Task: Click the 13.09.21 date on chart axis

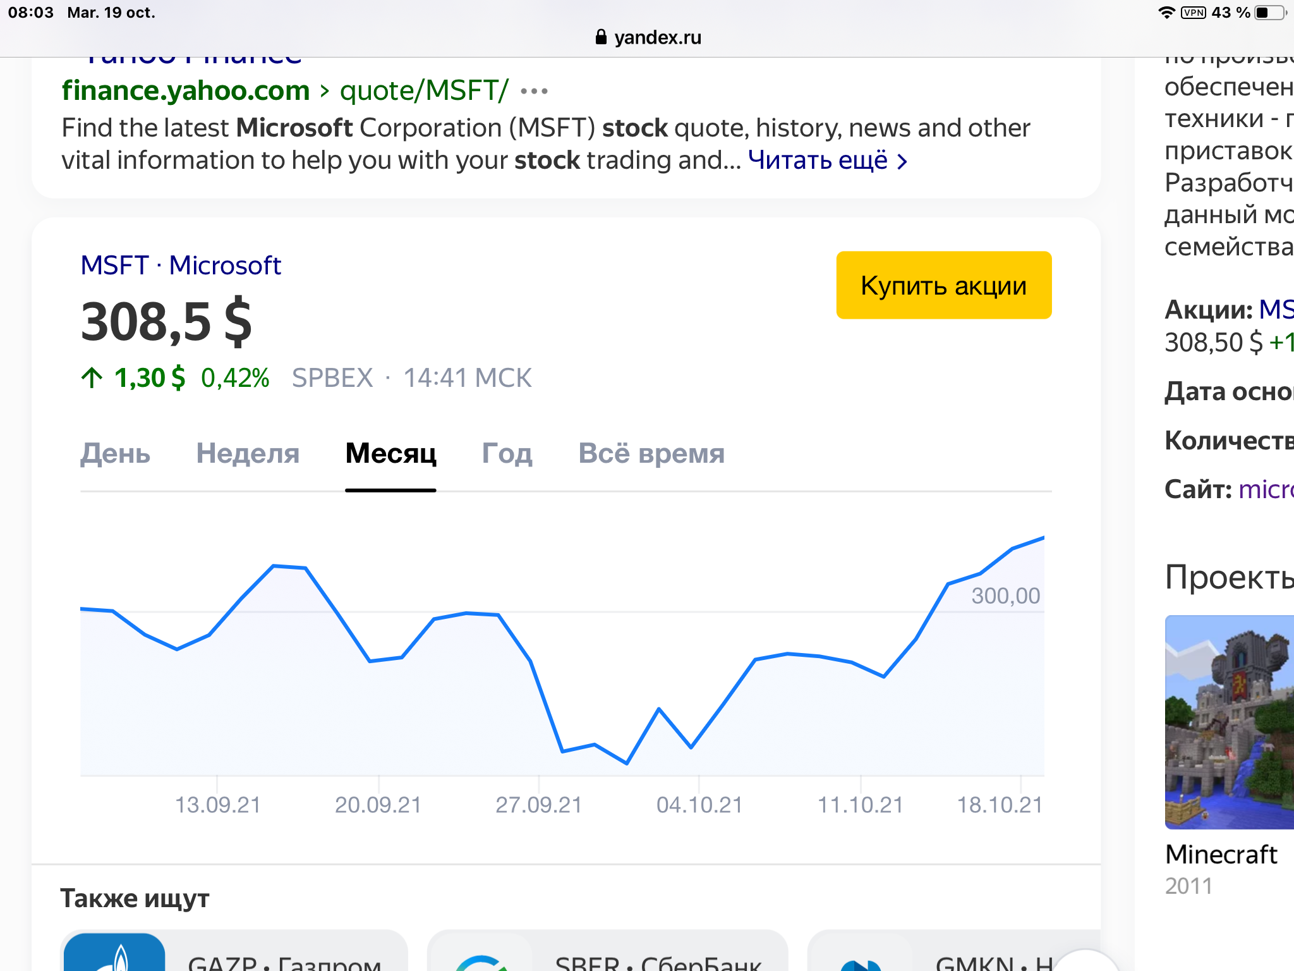Action: coord(217,805)
